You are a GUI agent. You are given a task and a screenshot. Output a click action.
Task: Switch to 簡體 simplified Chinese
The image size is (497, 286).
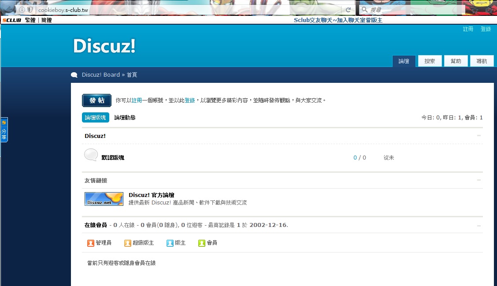[x=46, y=20]
